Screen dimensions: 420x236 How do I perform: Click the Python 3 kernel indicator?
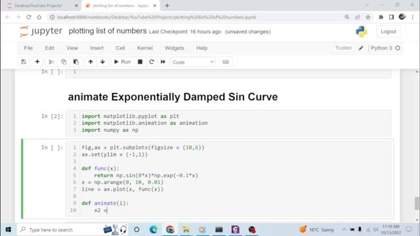tap(385, 48)
